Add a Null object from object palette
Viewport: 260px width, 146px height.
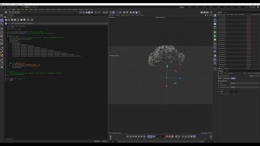[x=215, y=15]
